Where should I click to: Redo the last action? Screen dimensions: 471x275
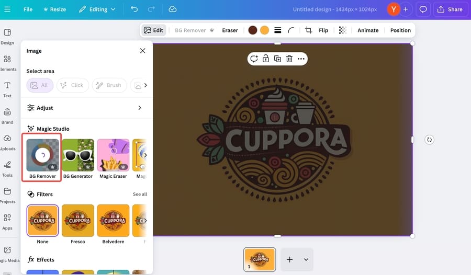151,9
